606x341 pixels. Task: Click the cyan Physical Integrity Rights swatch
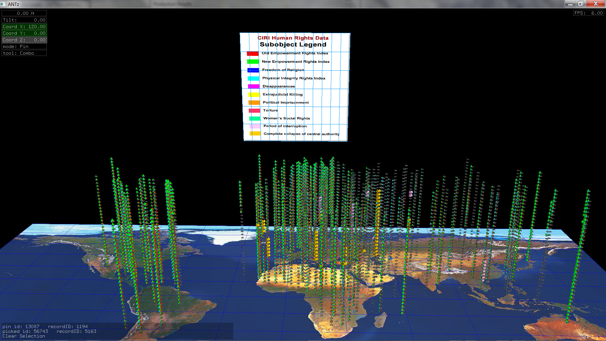(x=253, y=78)
